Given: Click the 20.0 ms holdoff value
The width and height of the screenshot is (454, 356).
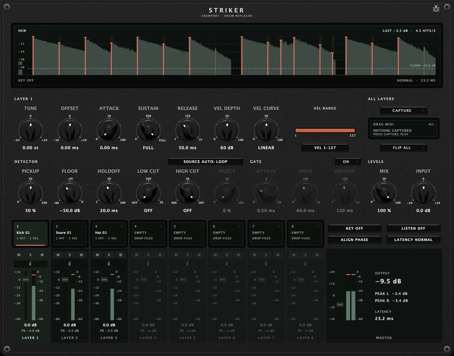Looking at the screenshot, I should [x=109, y=210].
